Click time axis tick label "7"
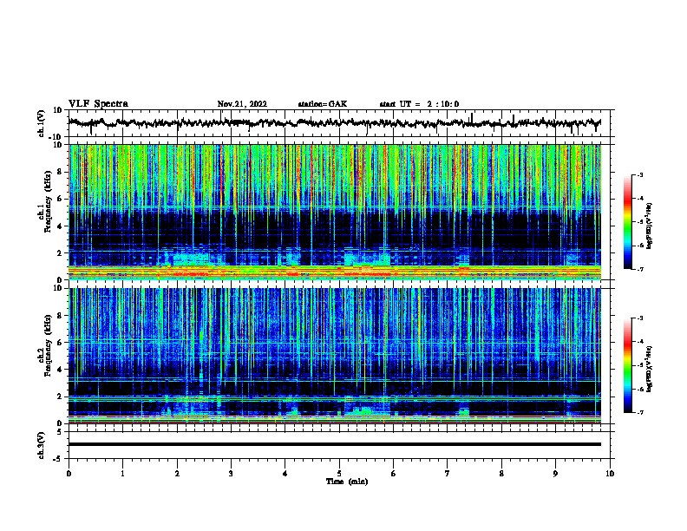 pos(448,474)
